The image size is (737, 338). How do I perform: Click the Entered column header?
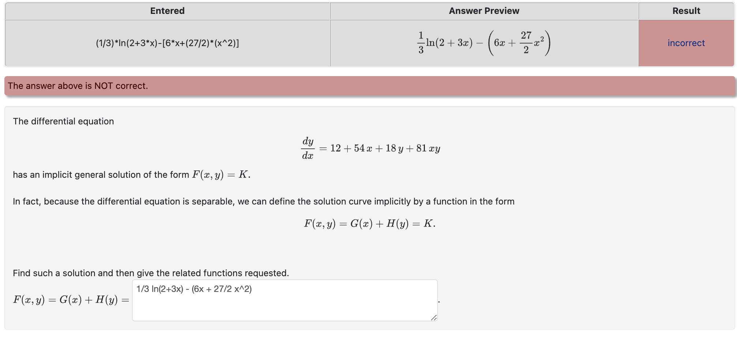167,11
